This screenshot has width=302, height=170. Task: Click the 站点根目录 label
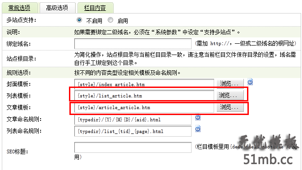coord(21,59)
